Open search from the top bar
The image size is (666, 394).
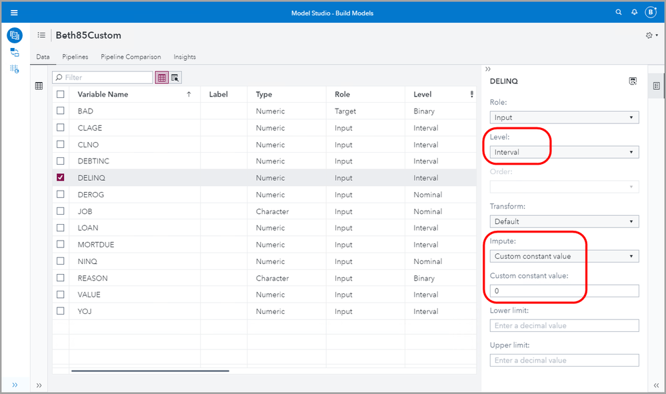click(x=619, y=12)
